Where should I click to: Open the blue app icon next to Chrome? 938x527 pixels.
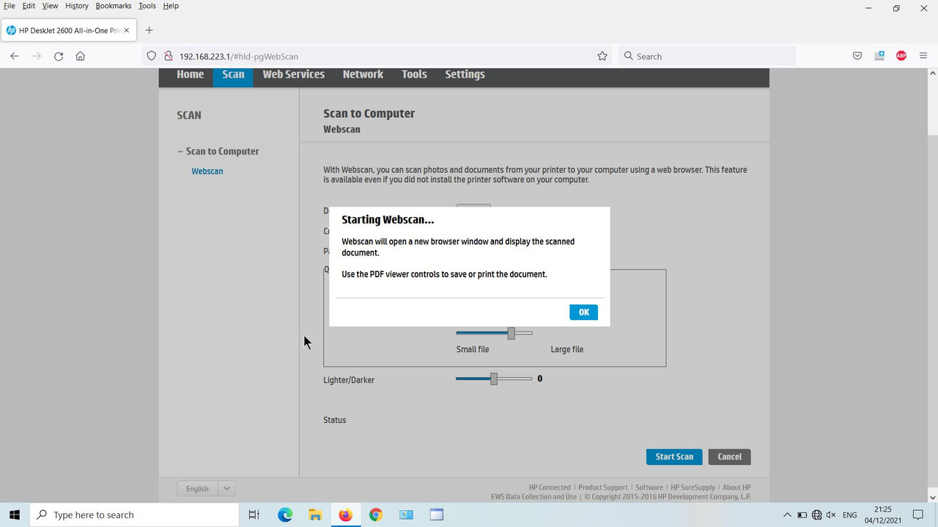406,515
